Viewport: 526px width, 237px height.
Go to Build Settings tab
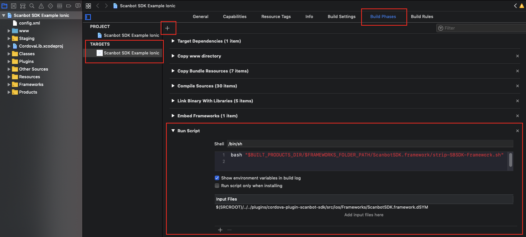tap(342, 16)
